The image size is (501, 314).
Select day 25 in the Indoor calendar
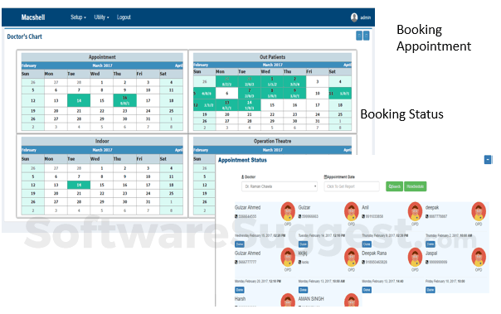tap(171, 193)
